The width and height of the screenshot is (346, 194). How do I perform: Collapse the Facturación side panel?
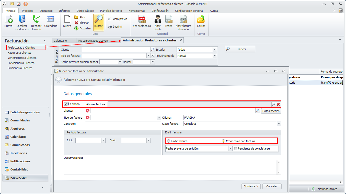pyautogui.click(x=45, y=41)
